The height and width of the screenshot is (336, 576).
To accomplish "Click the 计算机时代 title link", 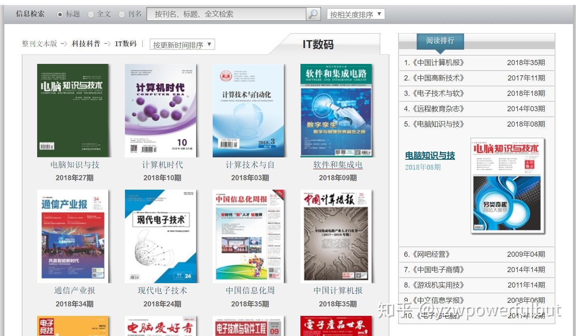I will coord(162,165).
